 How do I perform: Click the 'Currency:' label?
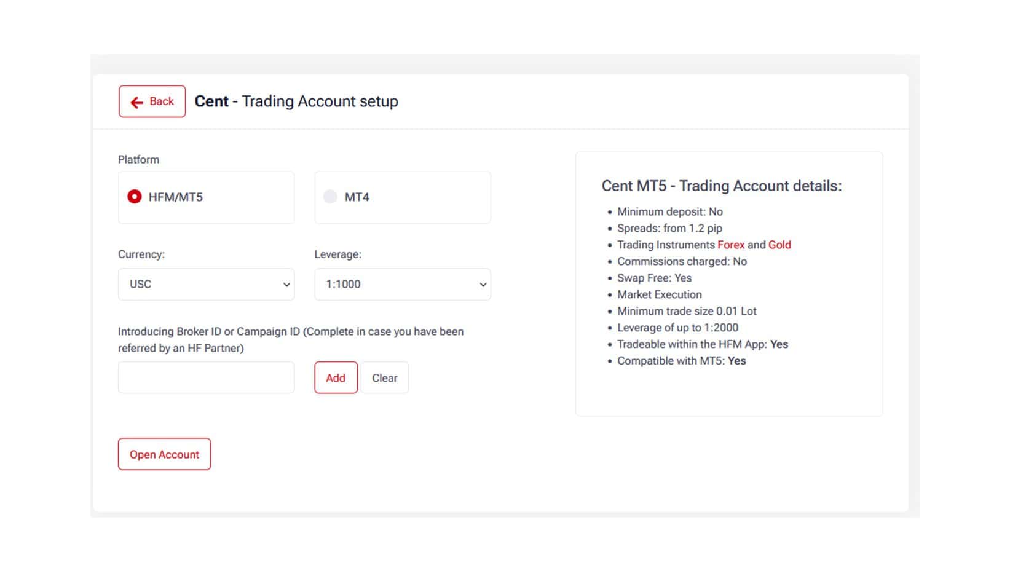[141, 254]
